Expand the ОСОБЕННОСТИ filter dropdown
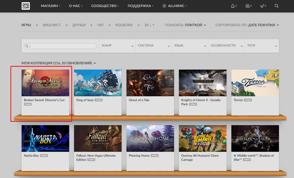294x178 pixels. [226, 45]
